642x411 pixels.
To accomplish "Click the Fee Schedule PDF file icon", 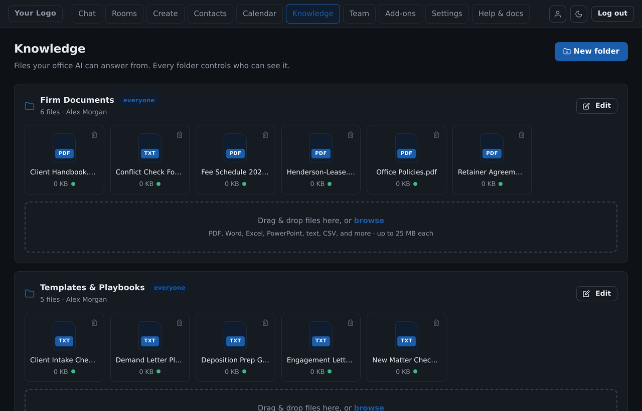I will tap(235, 148).
